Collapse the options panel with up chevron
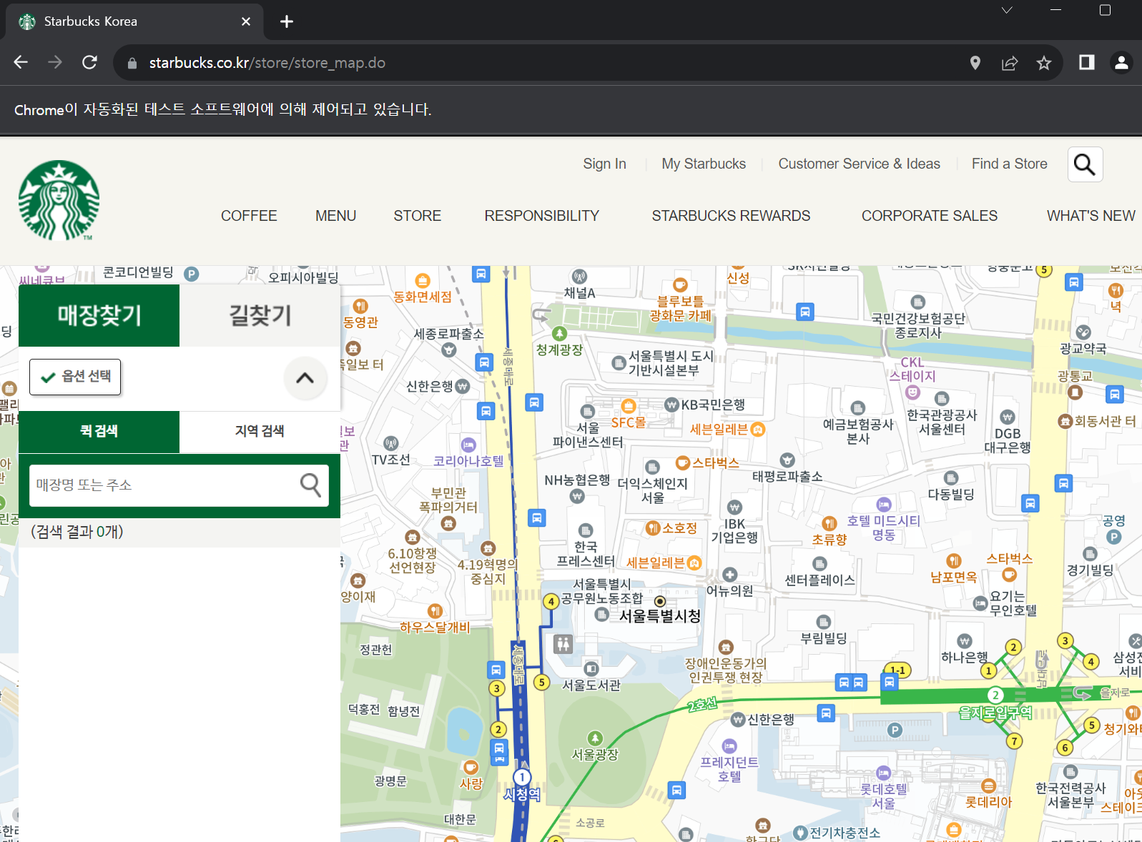Viewport: 1142px width, 842px height. (305, 378)
